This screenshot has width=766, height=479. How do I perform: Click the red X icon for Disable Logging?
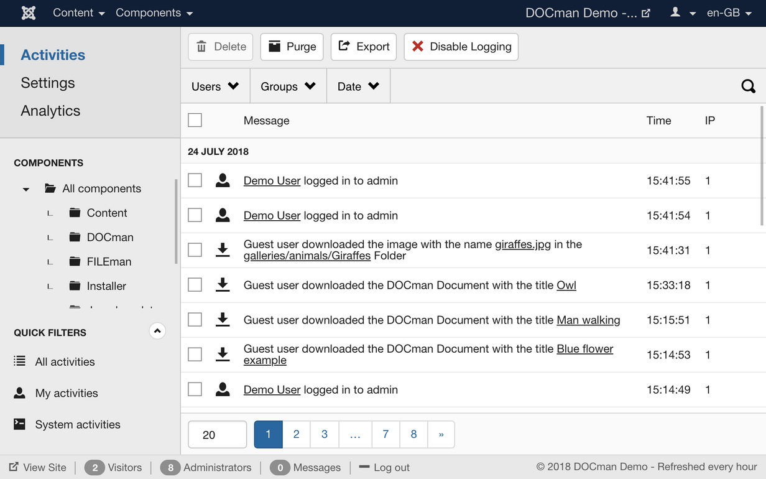click(418, 47)
